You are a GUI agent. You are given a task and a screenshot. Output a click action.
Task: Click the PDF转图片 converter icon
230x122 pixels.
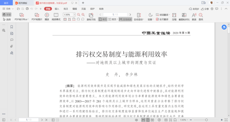[37, 15]
